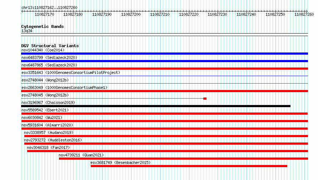
Task: Open the nsv6483799 (Sedlazeck2020) variant label
Action: pyautogui.click(x=49, y=57)
